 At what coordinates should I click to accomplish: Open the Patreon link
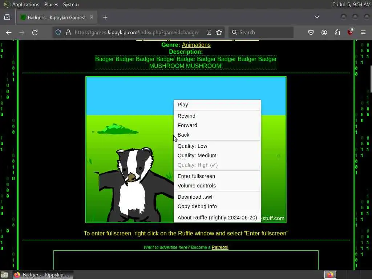[x=220, y=247]
